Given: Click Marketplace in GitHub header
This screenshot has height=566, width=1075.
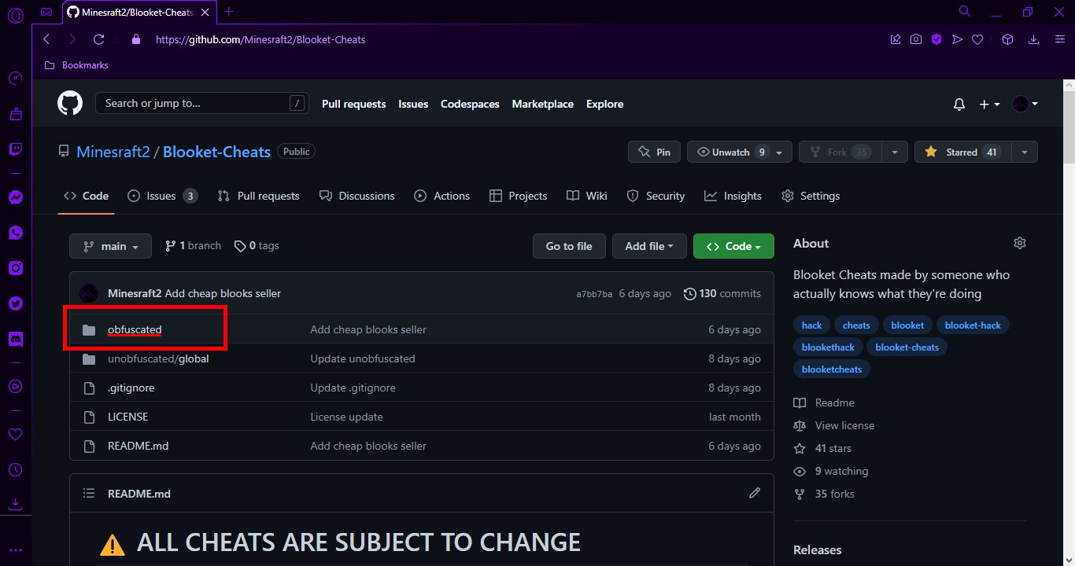Looking at the screenshot, I should (x=543, y=104).
